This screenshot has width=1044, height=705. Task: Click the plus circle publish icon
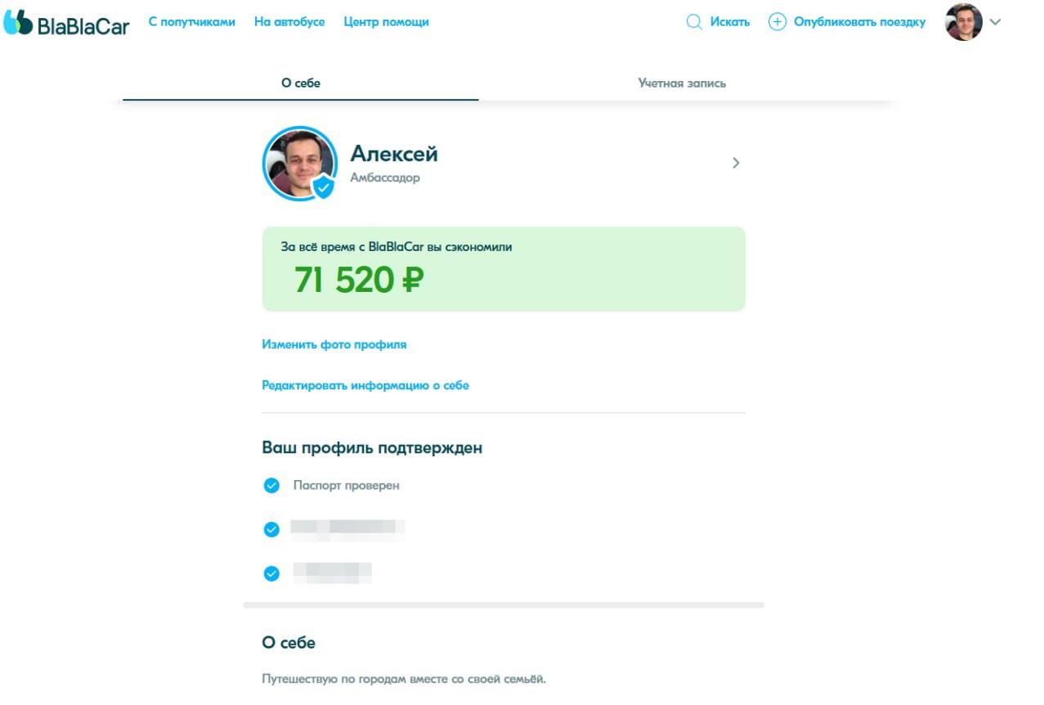tap(777, 22)
